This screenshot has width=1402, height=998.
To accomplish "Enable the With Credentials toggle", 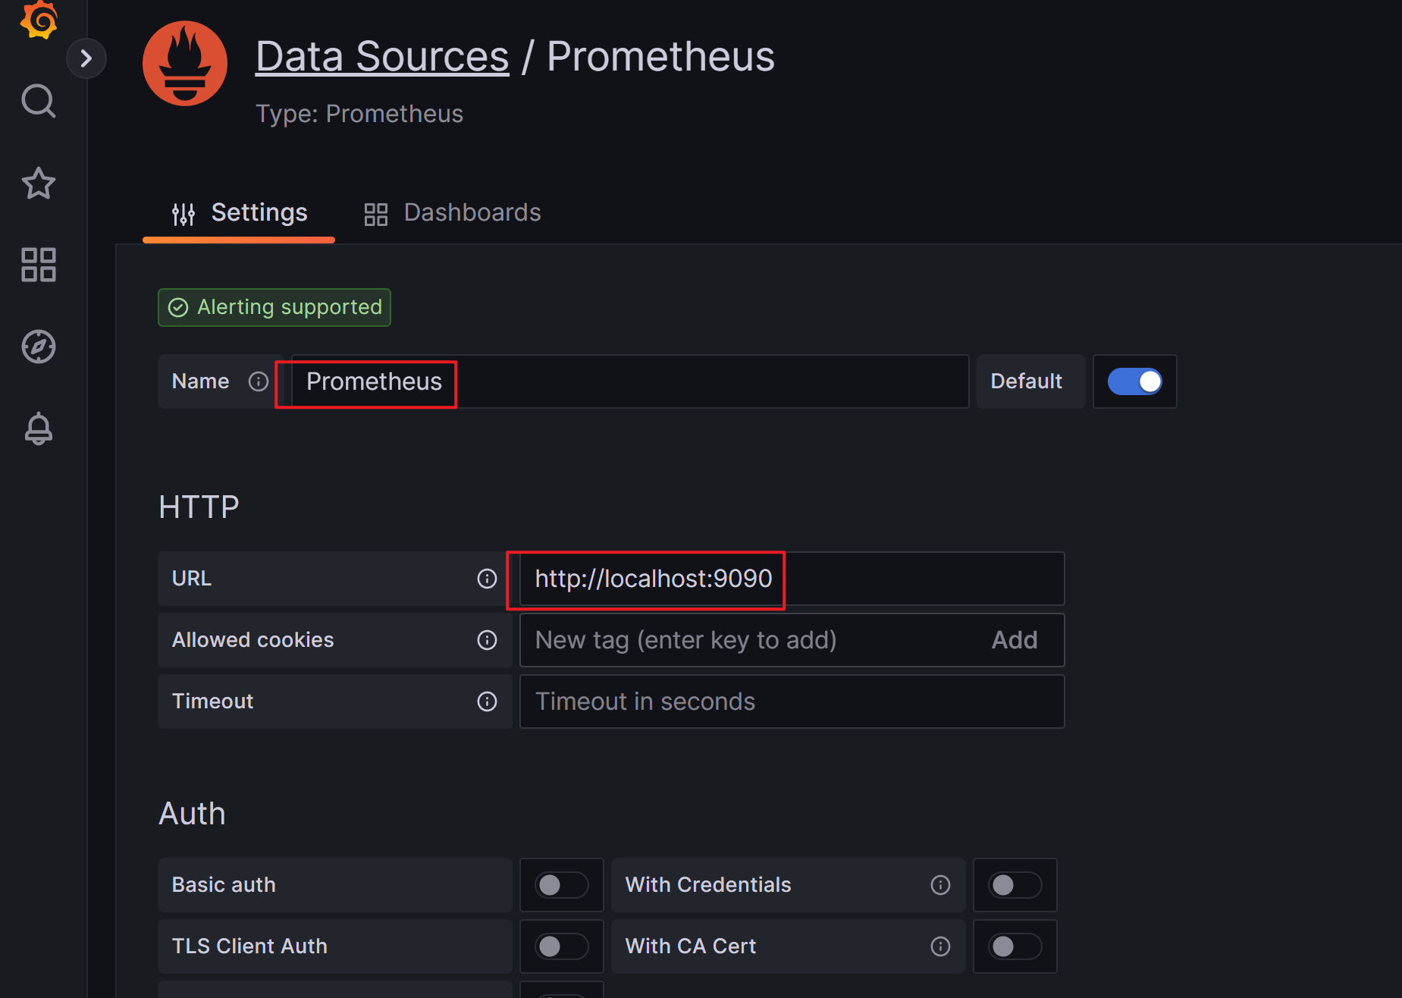I will [1015, 885].
